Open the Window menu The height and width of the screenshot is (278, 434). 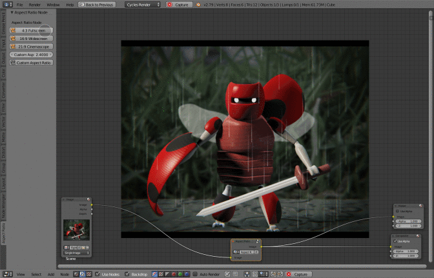click(53, 5)
